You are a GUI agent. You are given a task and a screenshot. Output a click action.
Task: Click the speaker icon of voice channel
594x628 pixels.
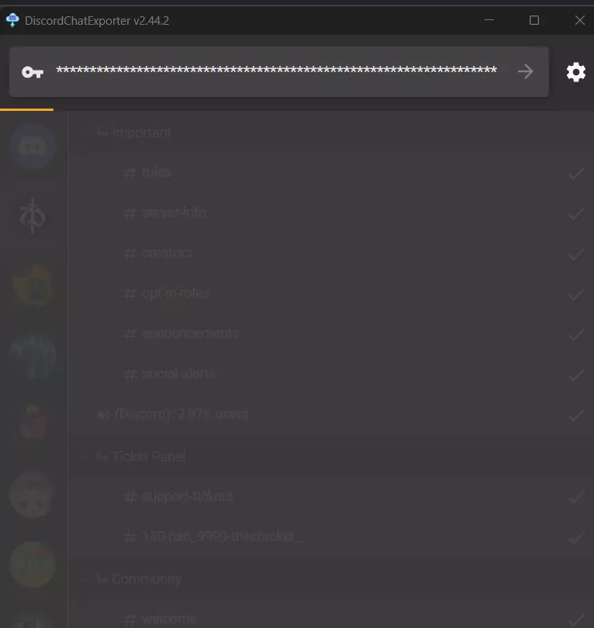point(103,415)
